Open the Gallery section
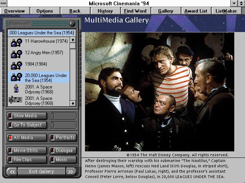Image resolution: width=245 pixels, height=183 pixels. tap(166, 11)
